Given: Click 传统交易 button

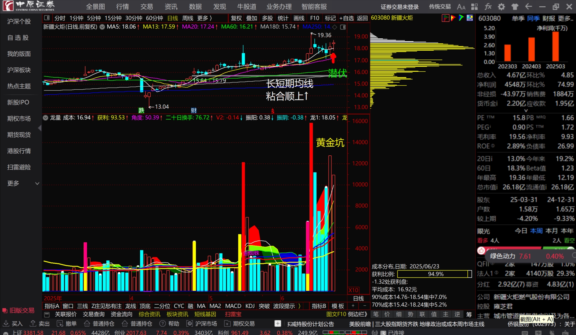Looking at the screenshot, I should [439, 7].
